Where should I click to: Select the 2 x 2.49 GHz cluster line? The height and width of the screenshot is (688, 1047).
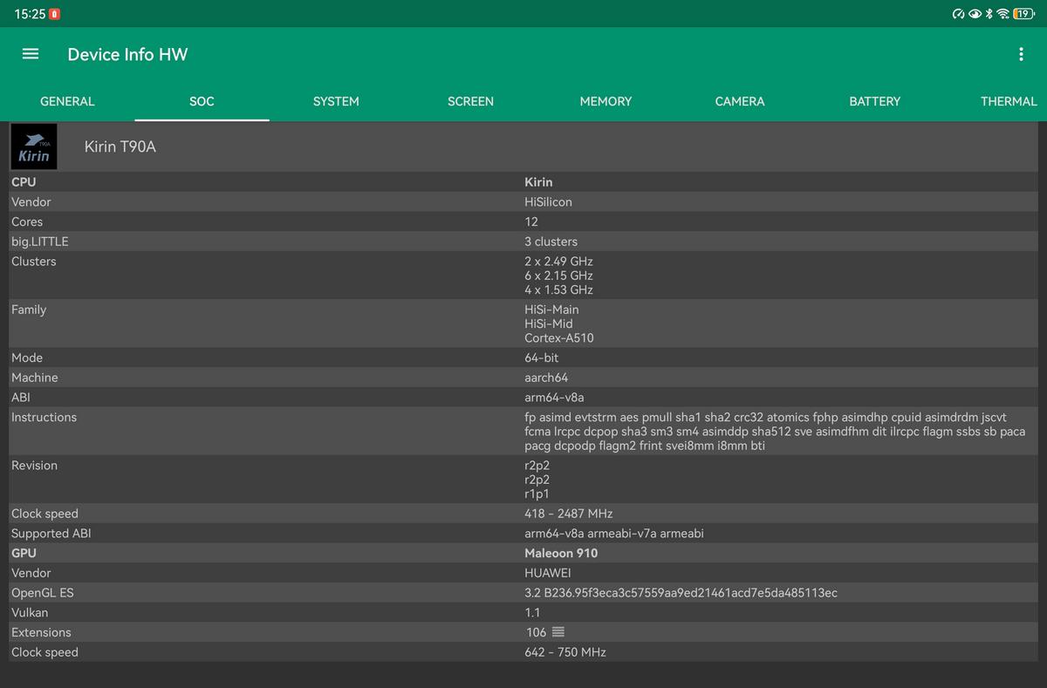point(558,262)
